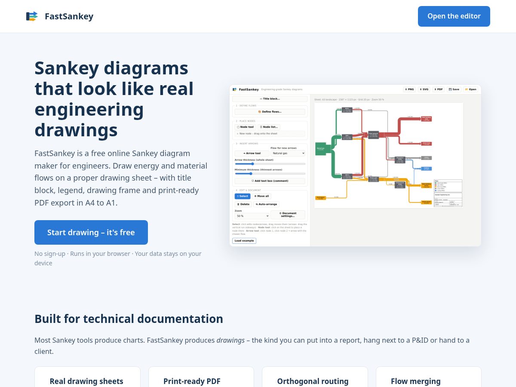Click the green 'Natural gas' node in diagram

pos(320,148)
